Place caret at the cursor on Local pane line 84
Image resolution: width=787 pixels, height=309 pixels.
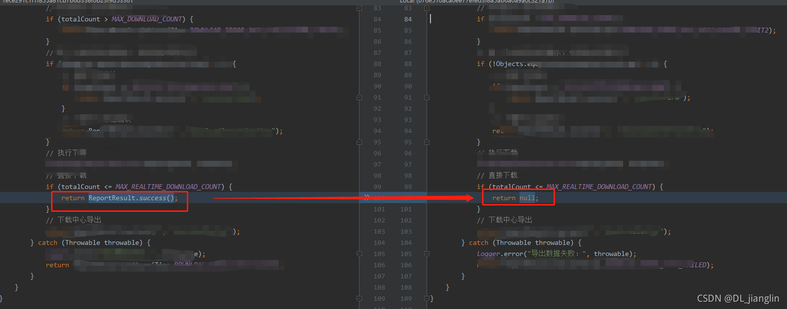coord(430,19)
